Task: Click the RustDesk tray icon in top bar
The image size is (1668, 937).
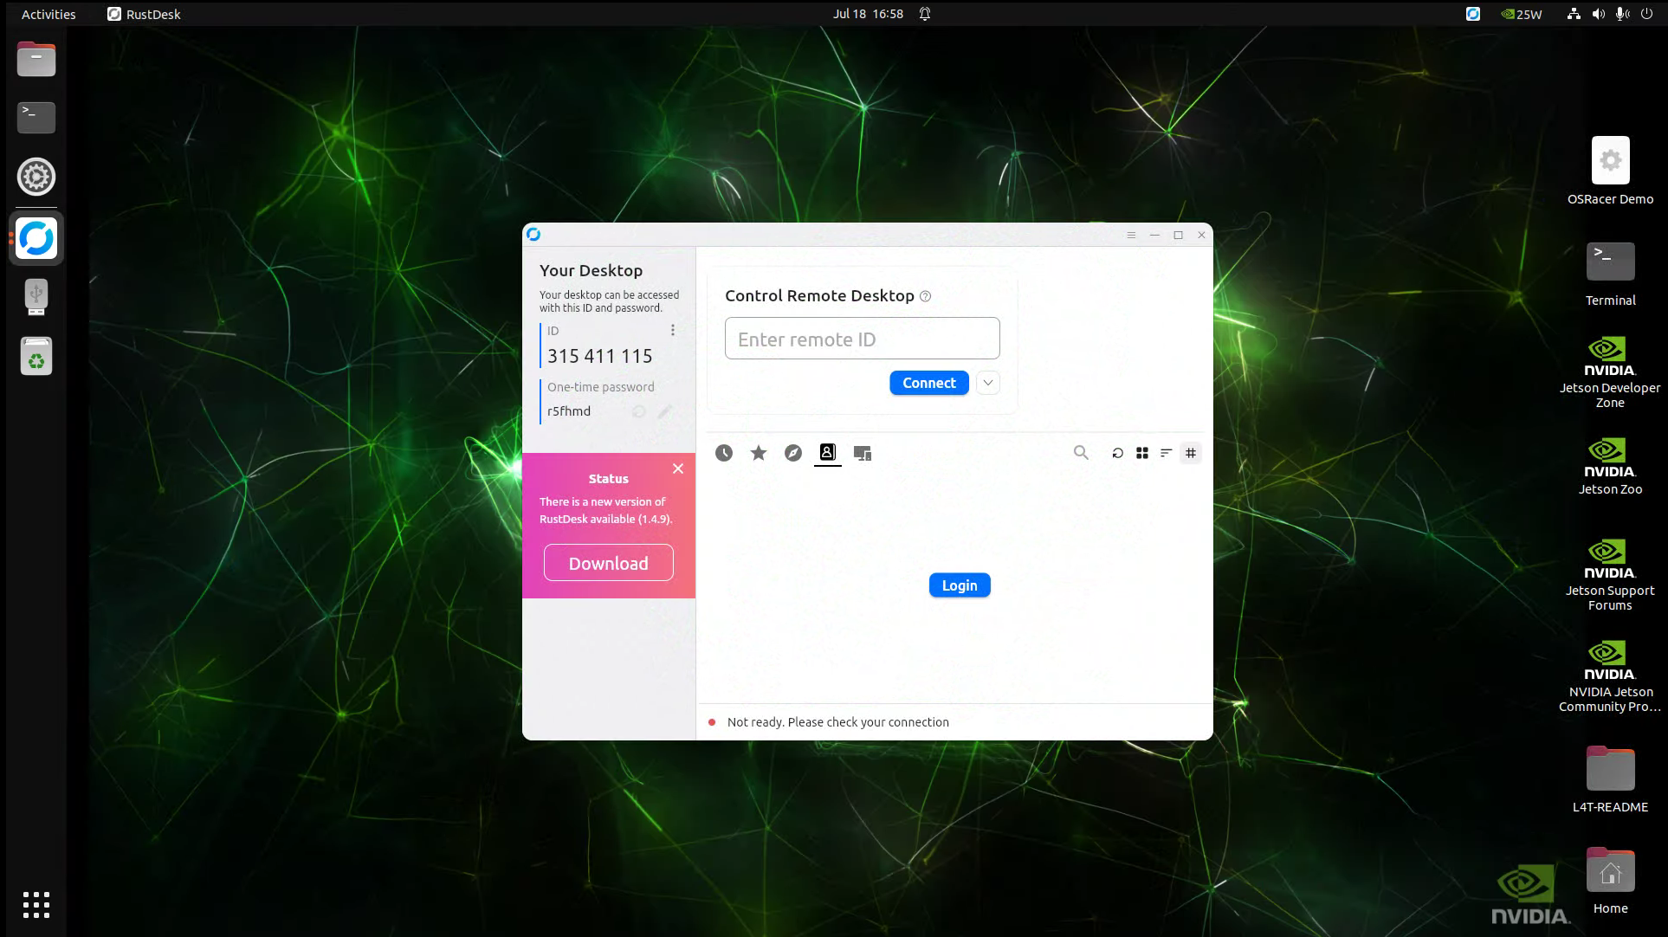Action: coord(1473,14)
